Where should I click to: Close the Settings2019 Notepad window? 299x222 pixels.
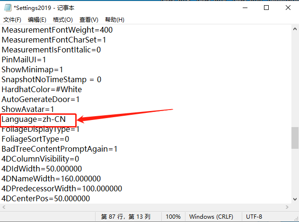(x=288, y=8)
